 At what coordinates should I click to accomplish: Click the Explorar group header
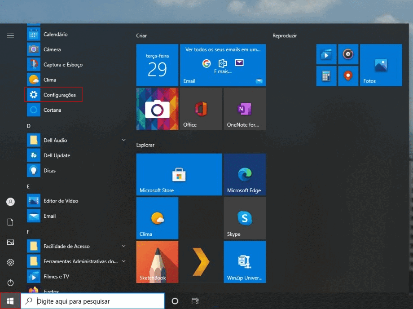(145, 145)
